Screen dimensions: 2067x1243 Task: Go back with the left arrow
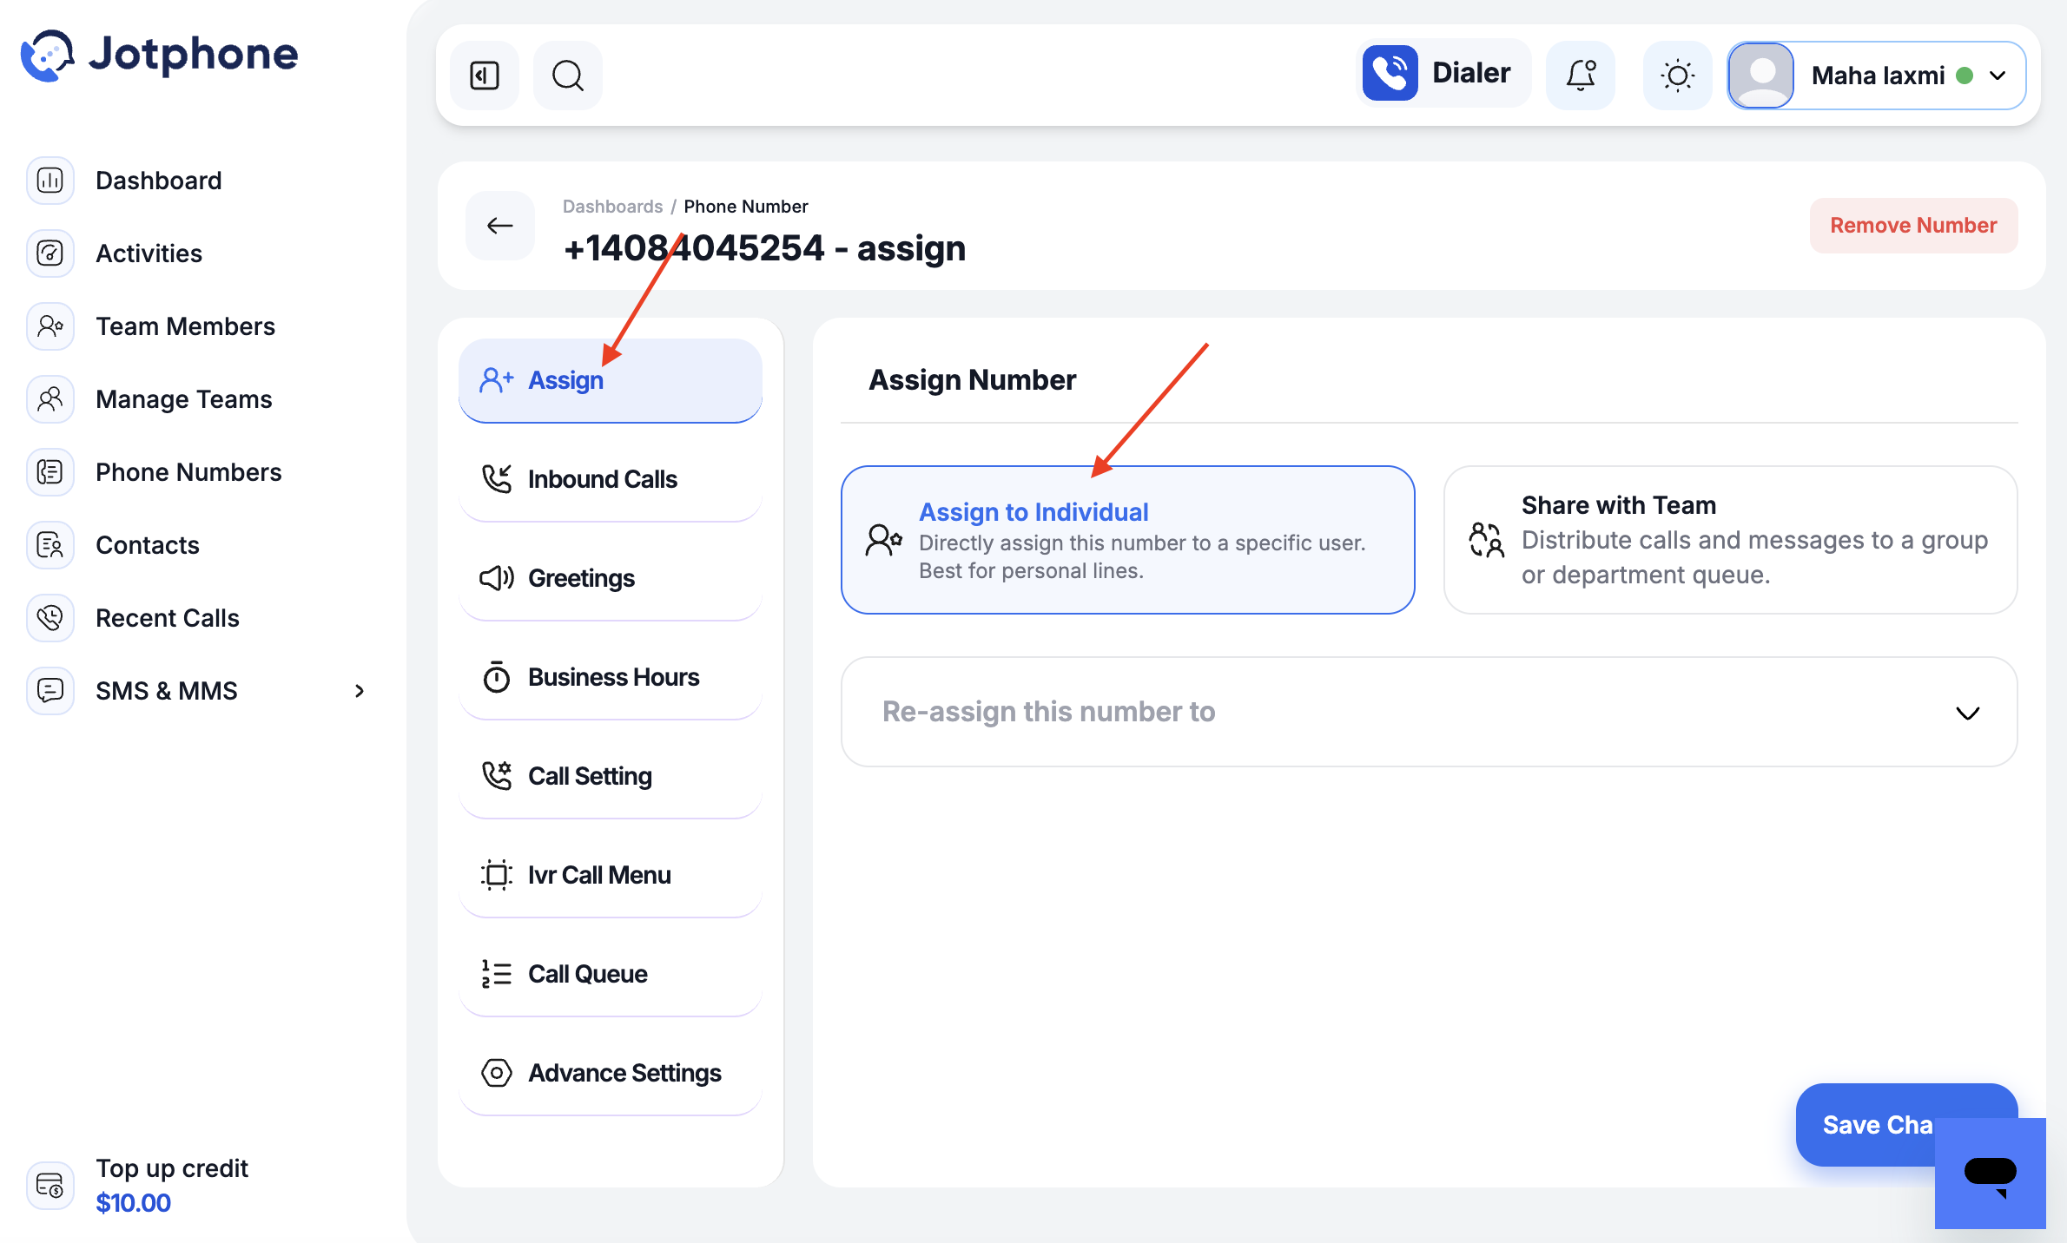(500, 226)
